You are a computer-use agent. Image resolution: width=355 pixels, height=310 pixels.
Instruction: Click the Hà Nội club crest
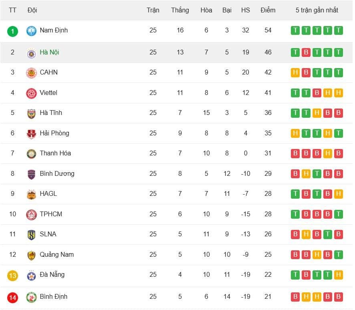pos(31,53)
